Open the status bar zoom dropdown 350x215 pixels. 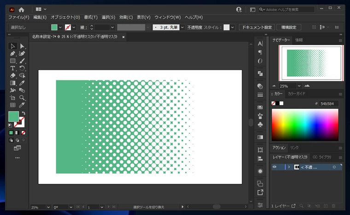(48, 207)
